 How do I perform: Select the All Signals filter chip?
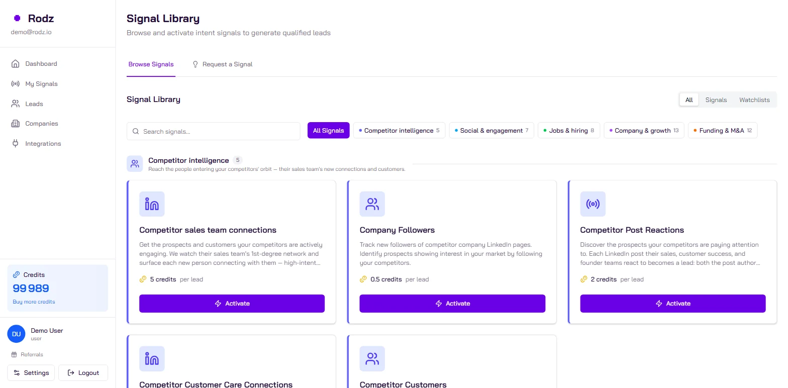point(329,131)
